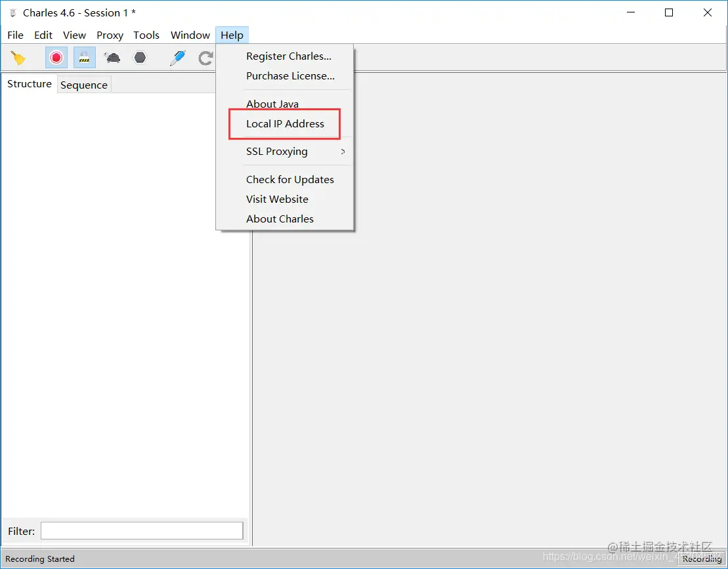Maximize the Charles window
Image resolution: width=728 pixels, height=569 pixels.
coord(669,12)
